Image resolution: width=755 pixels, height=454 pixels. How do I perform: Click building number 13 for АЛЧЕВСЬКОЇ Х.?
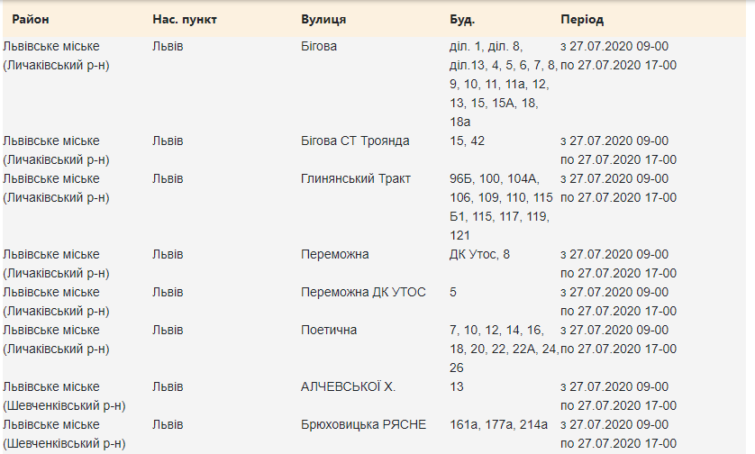(x=457, y=386)
